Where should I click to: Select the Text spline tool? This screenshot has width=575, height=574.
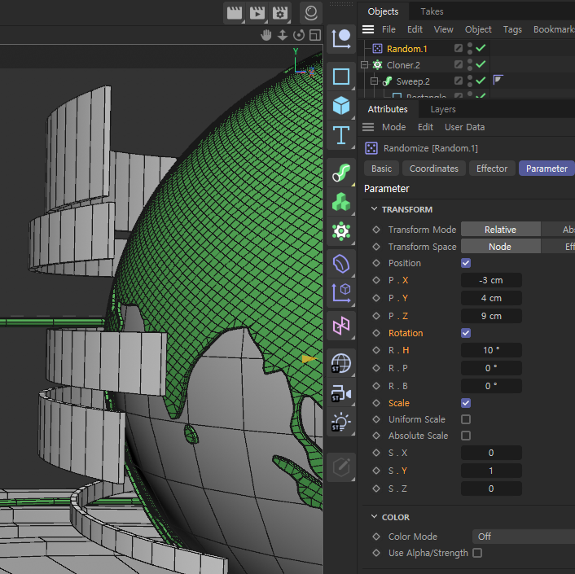[x=341, y=135]
